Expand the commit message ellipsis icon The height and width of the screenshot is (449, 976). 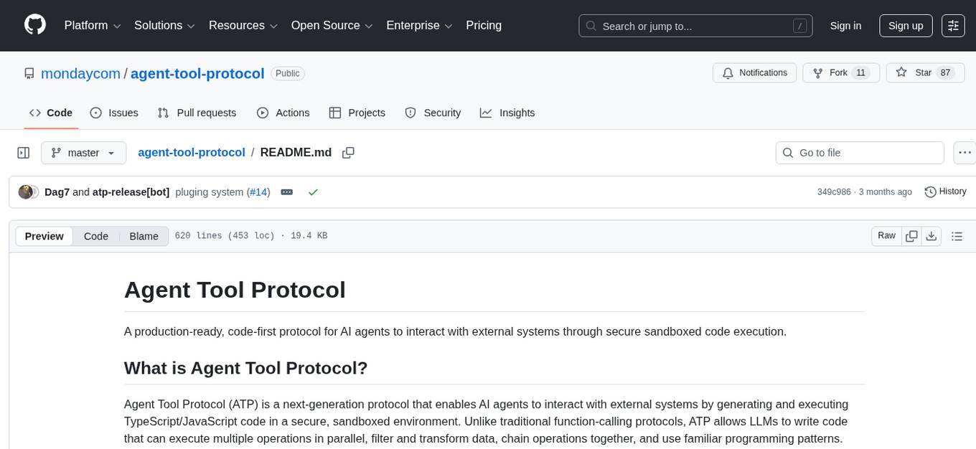[x=287, y=192]
